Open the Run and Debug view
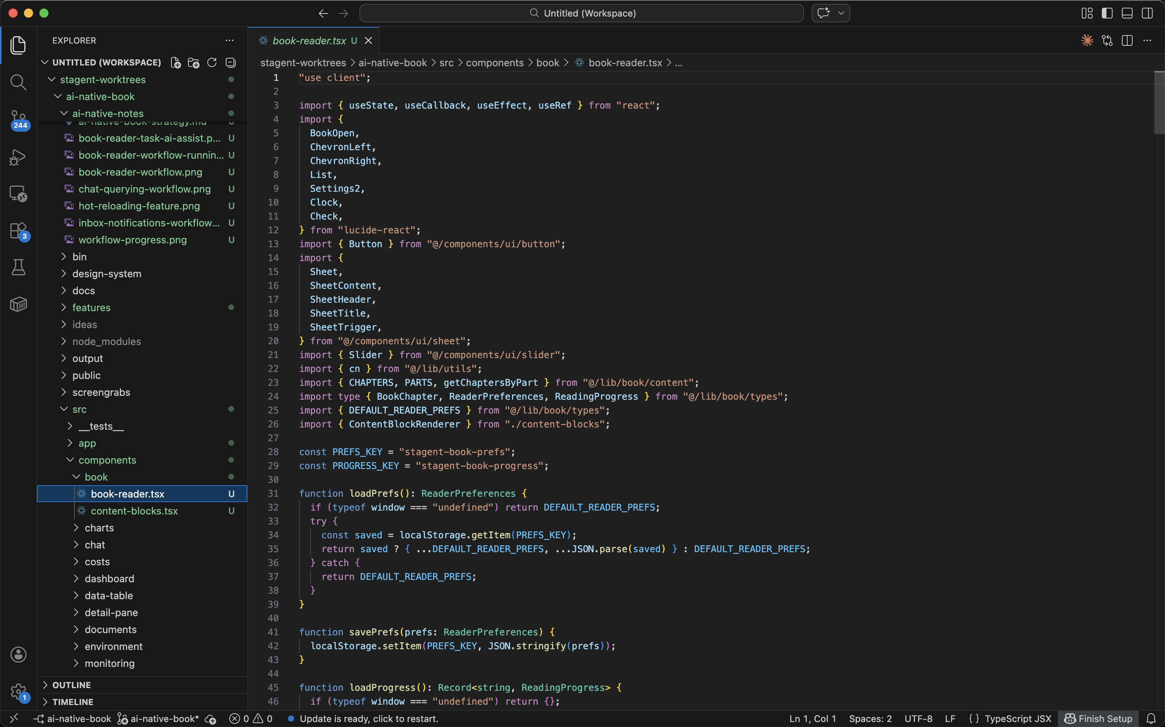 [18, 157]
